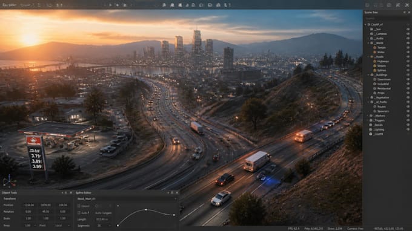Expand the Markers group
Image resolution: width=412 pixels, height=231 pixels.
point(368,115)
